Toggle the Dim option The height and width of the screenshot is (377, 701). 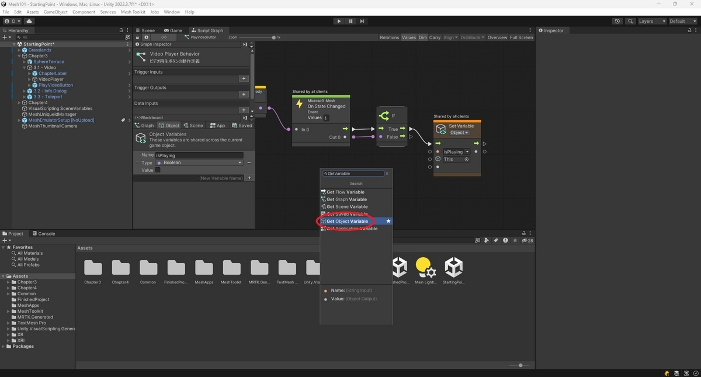click(x=422, y=37)
